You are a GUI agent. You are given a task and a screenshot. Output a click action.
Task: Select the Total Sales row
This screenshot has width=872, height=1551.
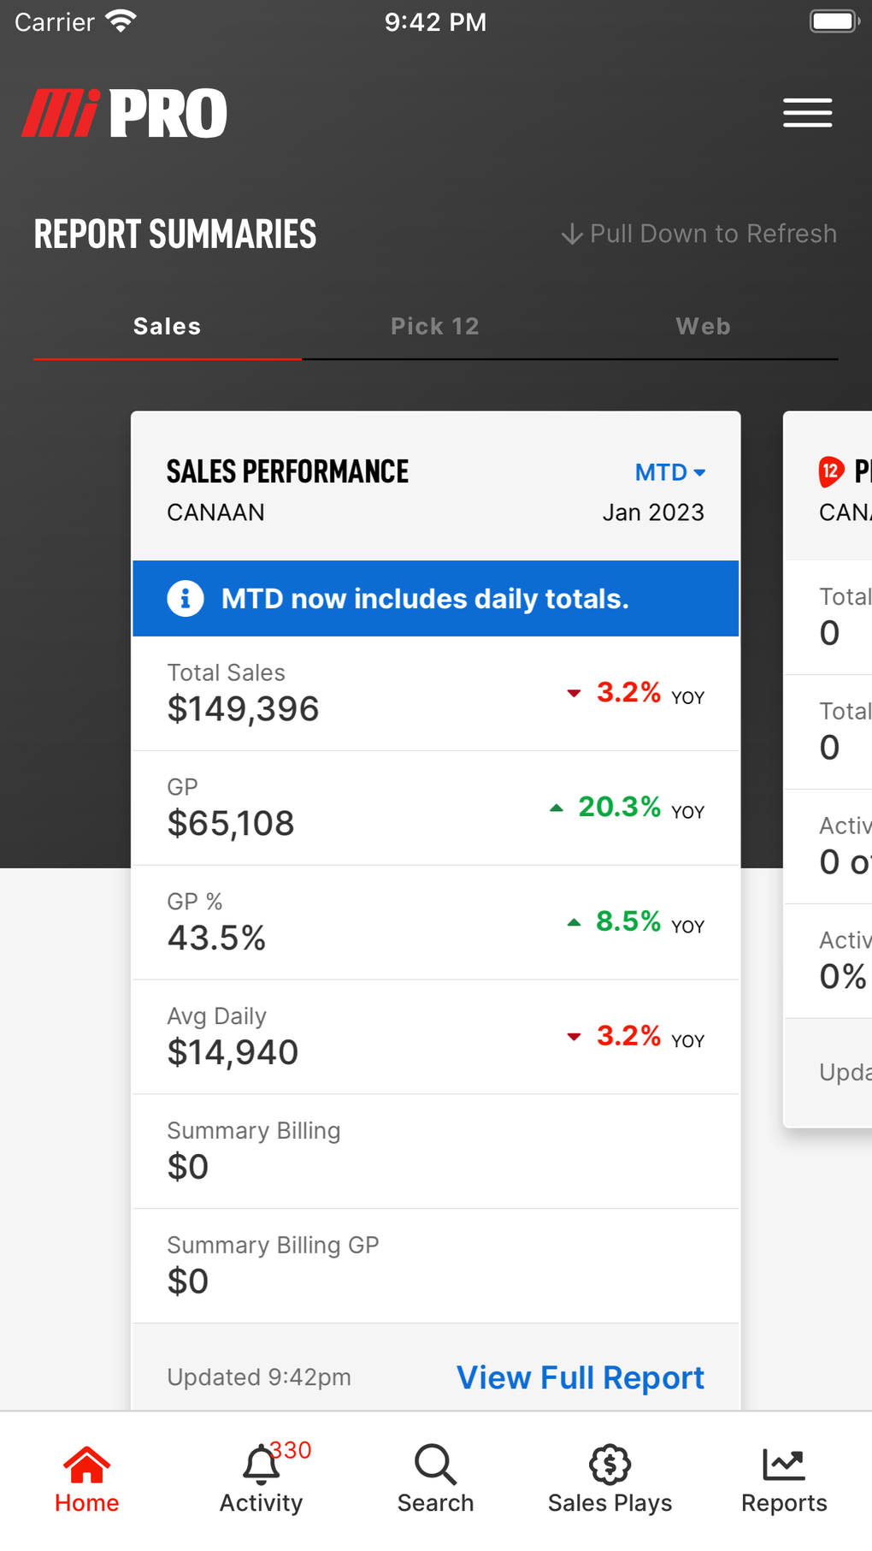pos(435,693)
